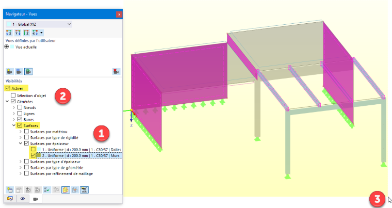Enable the Lignes checkbox
Viewport: 392px width, 208px height.
coord(20,114)
